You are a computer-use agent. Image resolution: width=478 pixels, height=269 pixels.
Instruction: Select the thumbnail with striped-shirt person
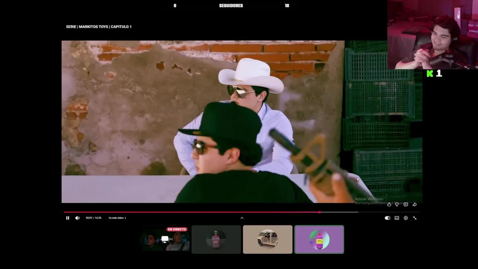[x=216, y=239]
